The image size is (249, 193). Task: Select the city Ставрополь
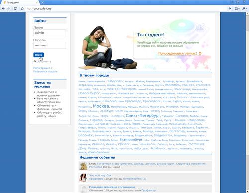pyautogui.click(x=197, y=120)
